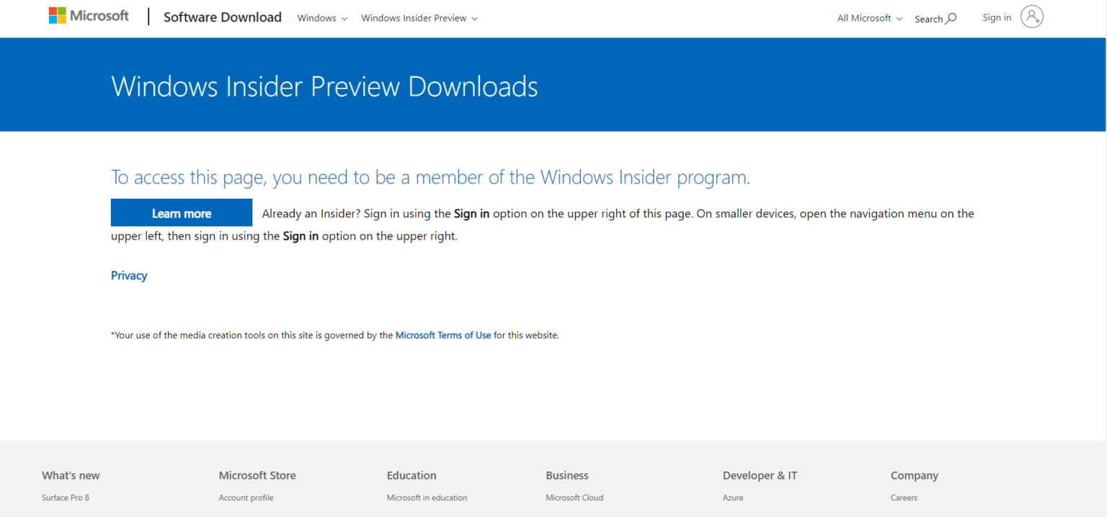Expand the Windows dropdown menu

coord(321,18)
